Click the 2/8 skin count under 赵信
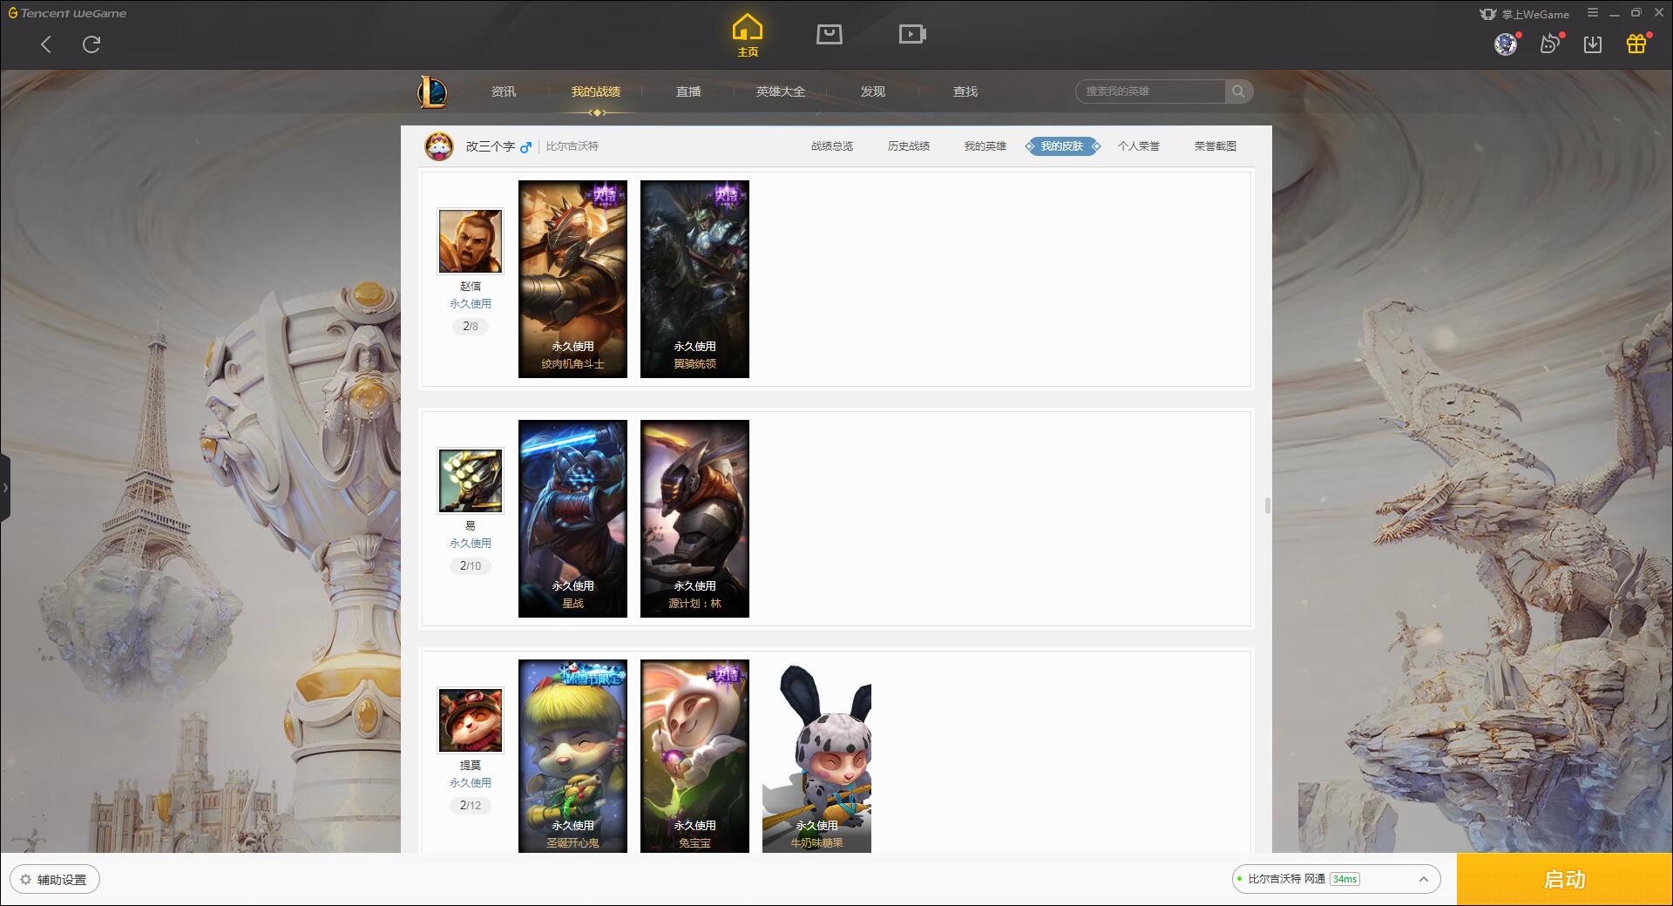1673x906 pixels. (471, 327)
